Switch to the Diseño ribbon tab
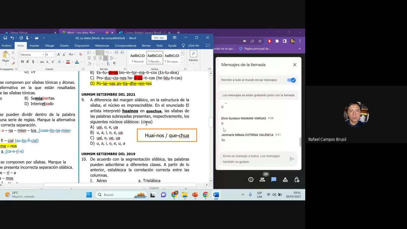The image size is (407, 229). (x=64, y=45)
